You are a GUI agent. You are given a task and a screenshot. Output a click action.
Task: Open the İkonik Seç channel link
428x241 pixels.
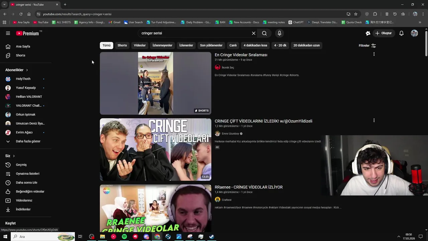click(x=228, y=68)
